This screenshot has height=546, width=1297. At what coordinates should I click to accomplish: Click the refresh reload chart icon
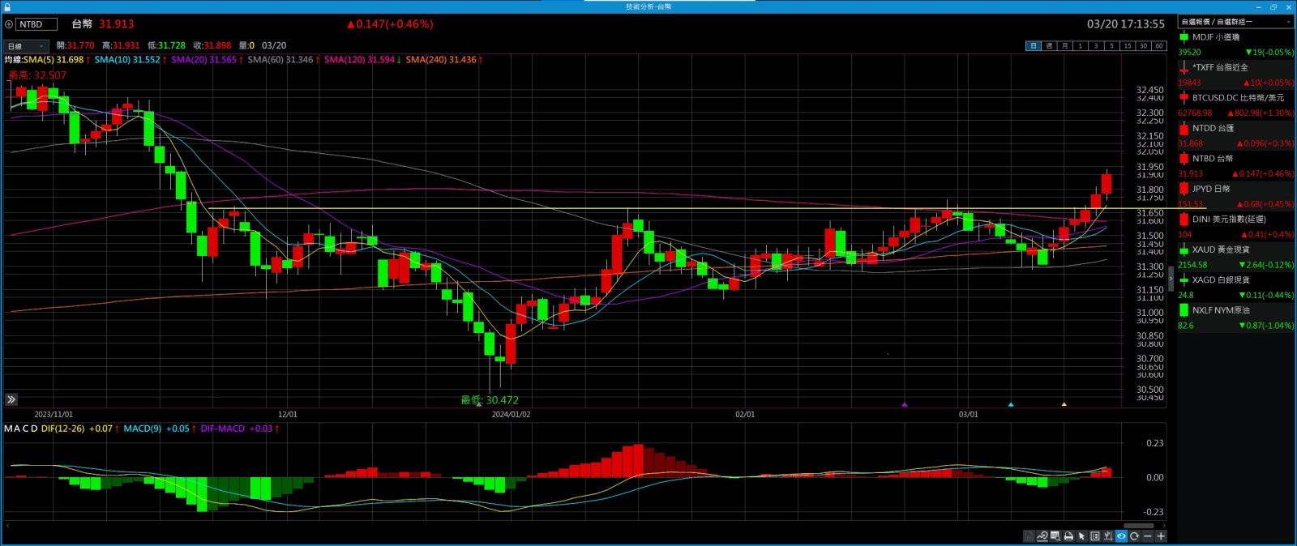pyautogui.click(x=1134, y=536)
